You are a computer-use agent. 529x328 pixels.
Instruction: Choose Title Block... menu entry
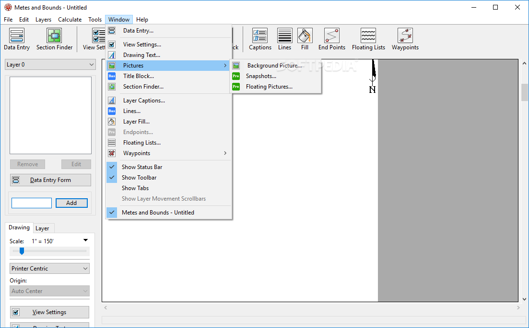(x=169, y=76)
